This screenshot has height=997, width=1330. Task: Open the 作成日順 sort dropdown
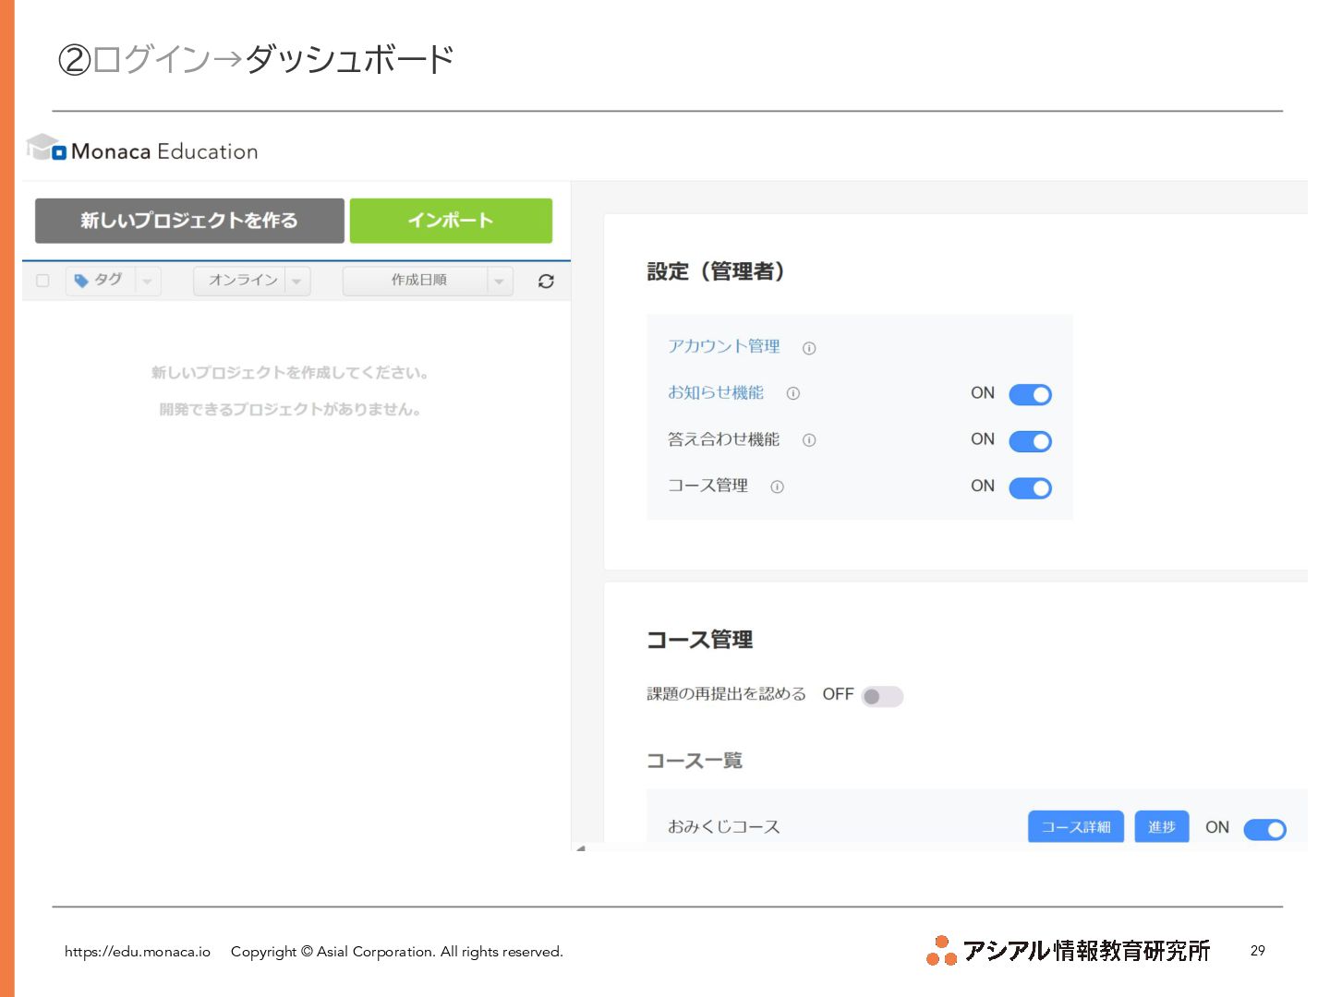tap(428, 281)
